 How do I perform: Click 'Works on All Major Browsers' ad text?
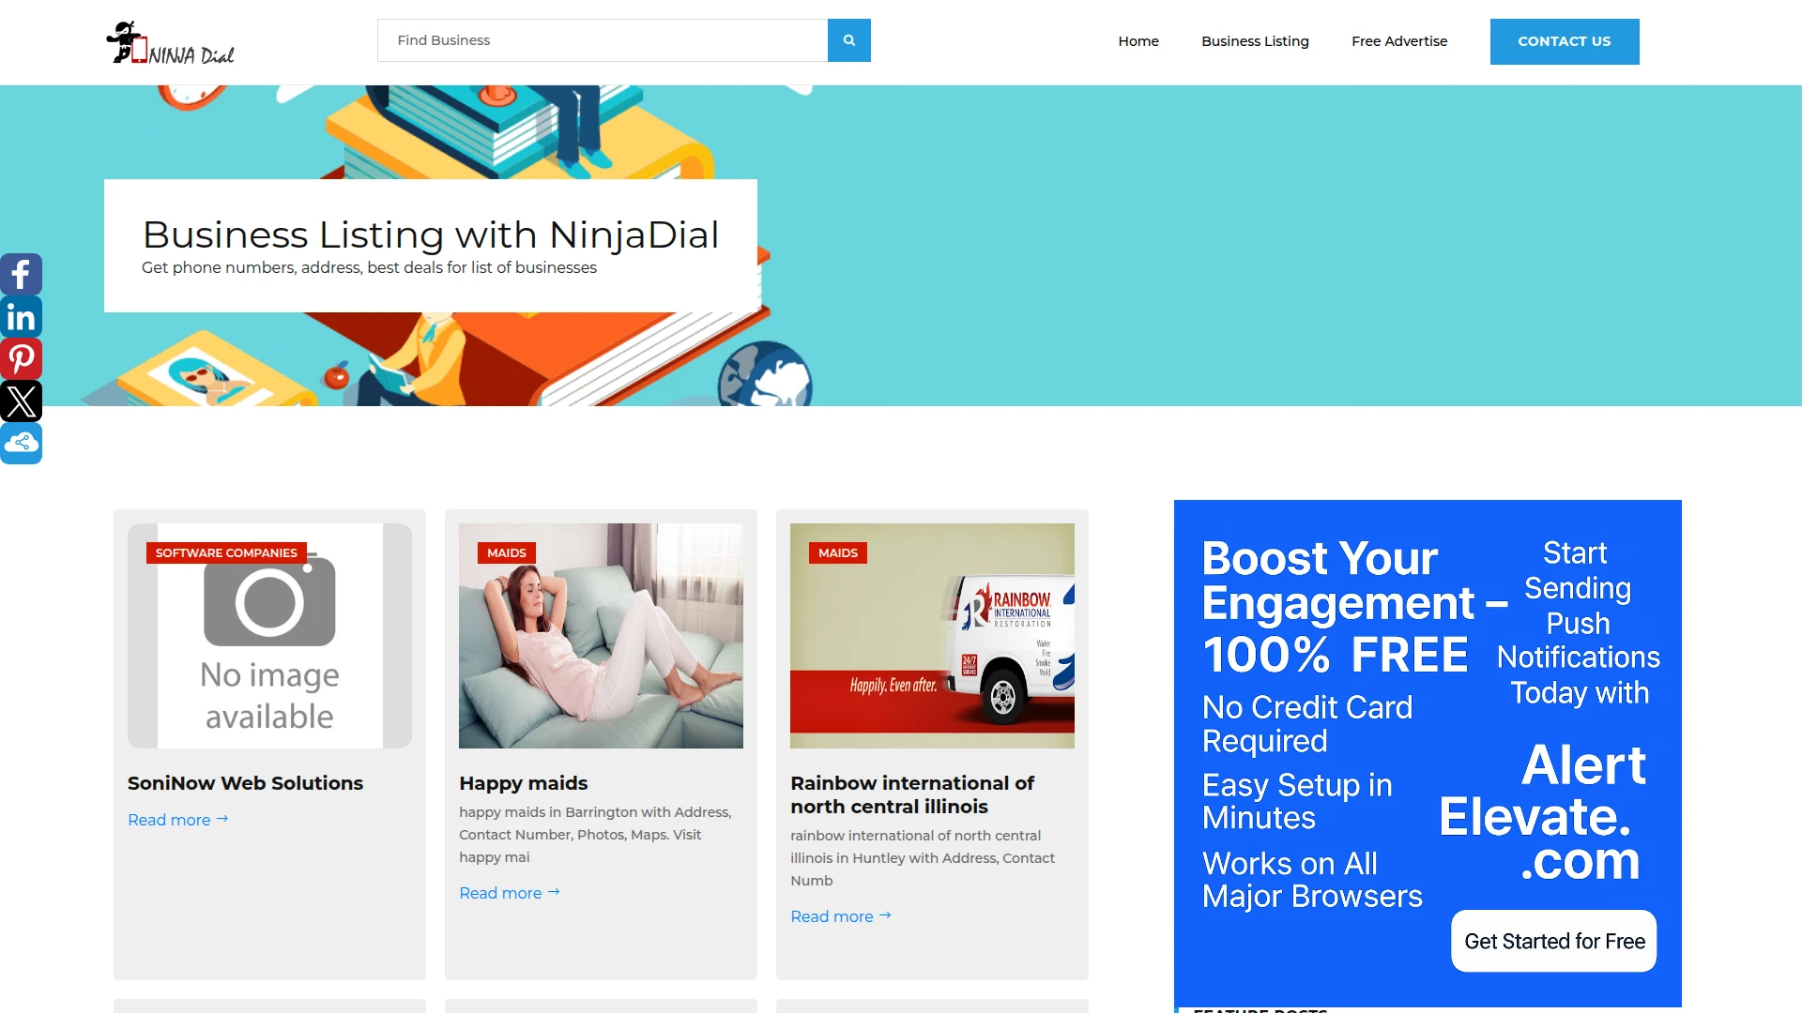click(1312, 880)
